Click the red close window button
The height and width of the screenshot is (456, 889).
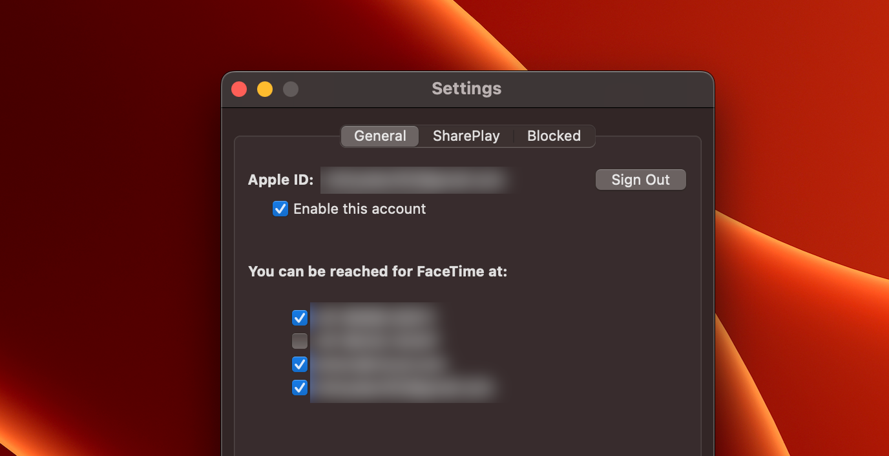click(x=238, y=88)
